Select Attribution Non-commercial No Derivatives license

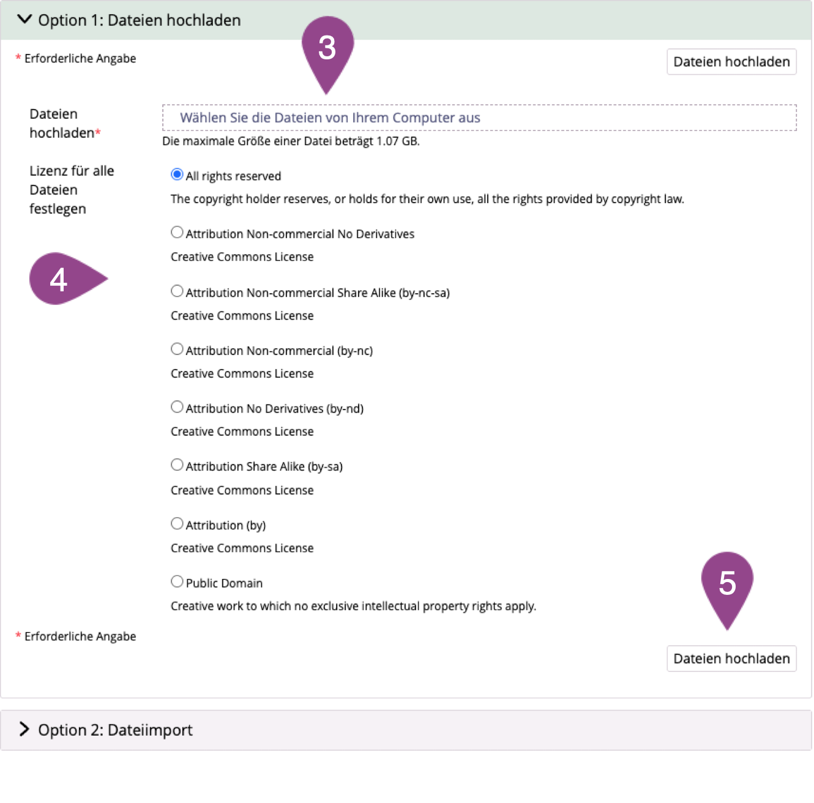tap(177, 233)
